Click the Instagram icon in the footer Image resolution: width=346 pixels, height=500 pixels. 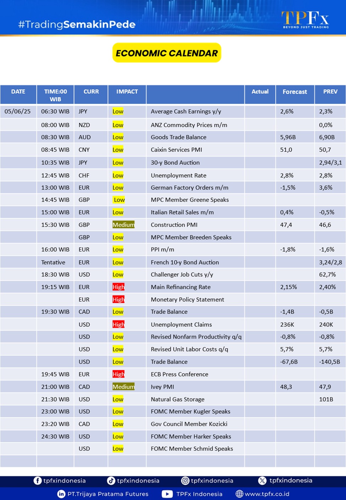pyautogui.click(x=185, y=480)
